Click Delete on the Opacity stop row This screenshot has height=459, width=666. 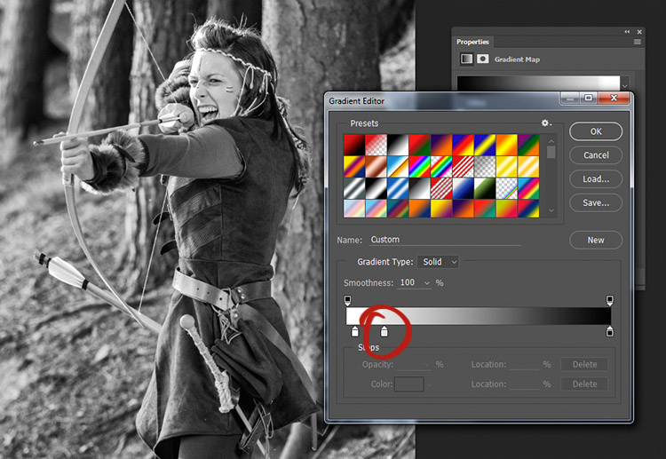point(584,364)
